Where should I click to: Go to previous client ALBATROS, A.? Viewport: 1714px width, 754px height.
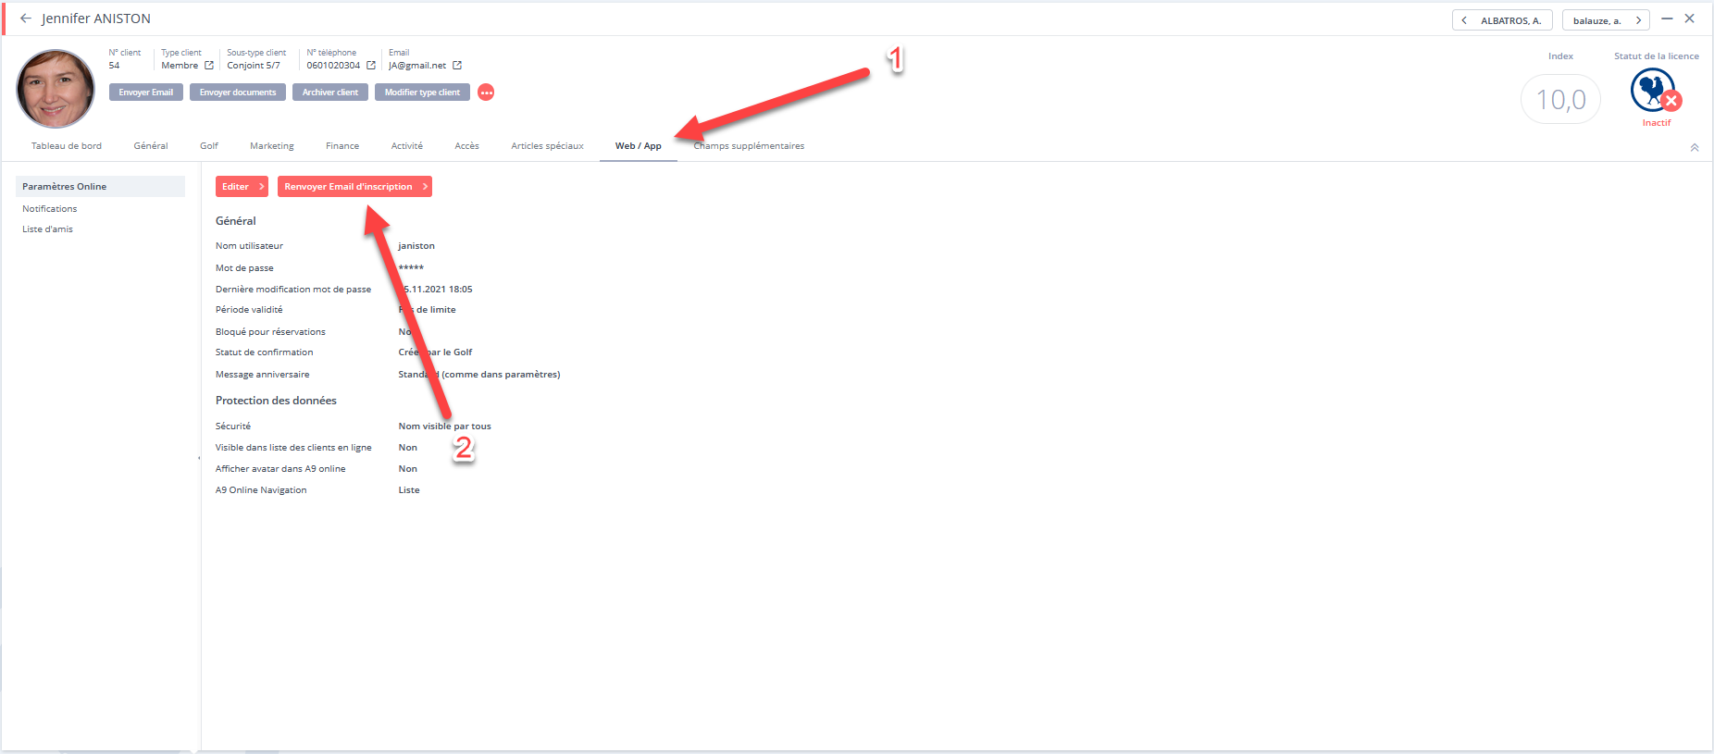click(1502, 20)
